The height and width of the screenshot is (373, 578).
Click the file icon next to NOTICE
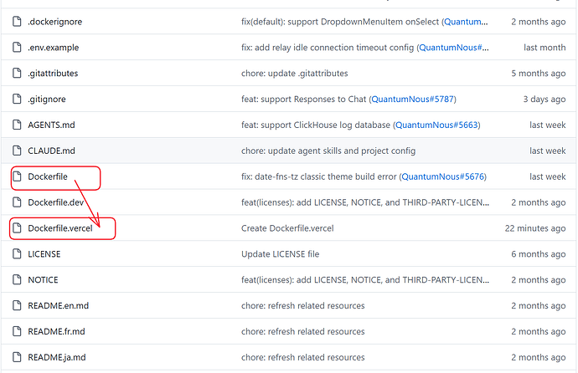[x=17, y=279]
